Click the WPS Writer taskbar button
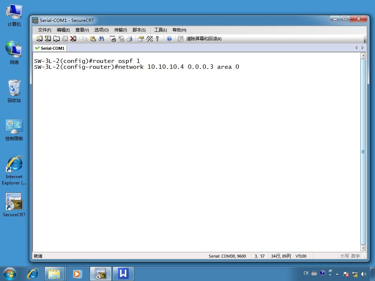Viewport: 375px width, 281px height. point(123,274)
